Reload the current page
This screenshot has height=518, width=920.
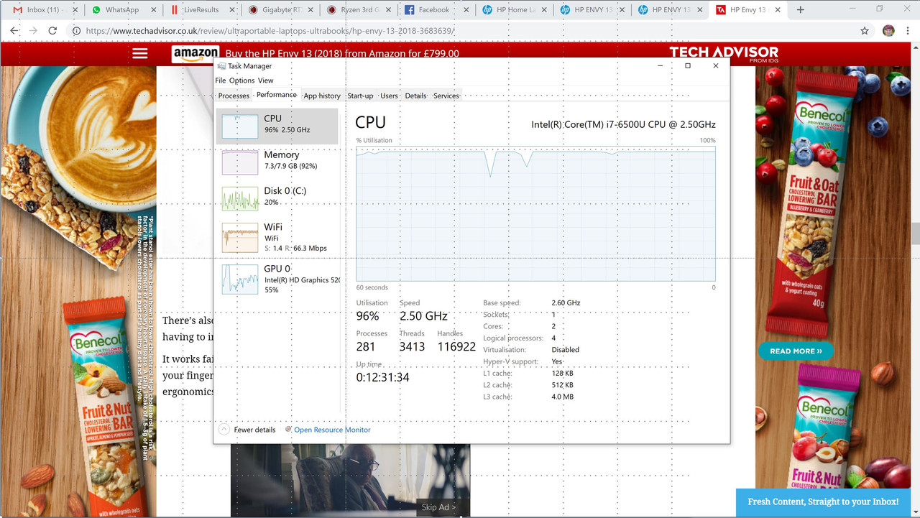point(52,31)
